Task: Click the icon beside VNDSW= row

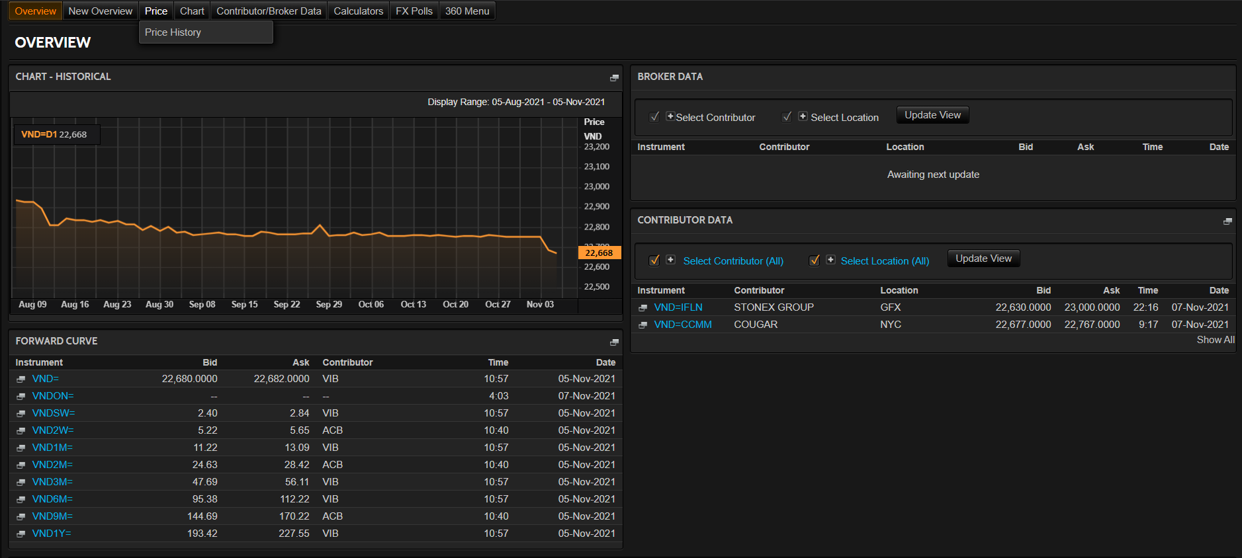Action: point(21,414)
